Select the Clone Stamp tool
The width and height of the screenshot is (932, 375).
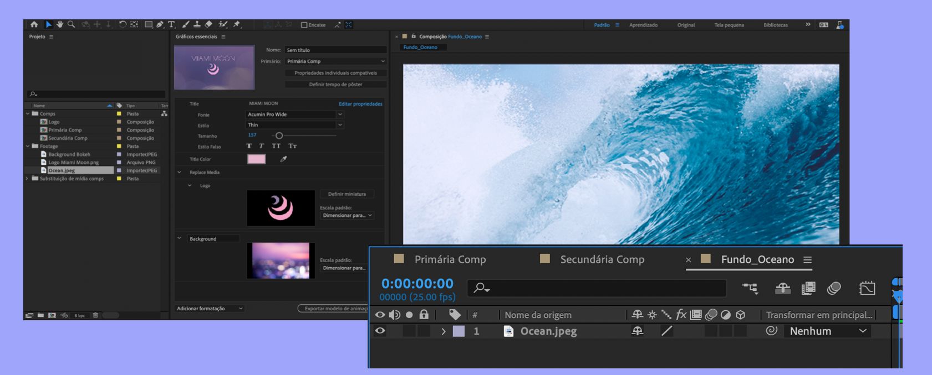point(197,24)
